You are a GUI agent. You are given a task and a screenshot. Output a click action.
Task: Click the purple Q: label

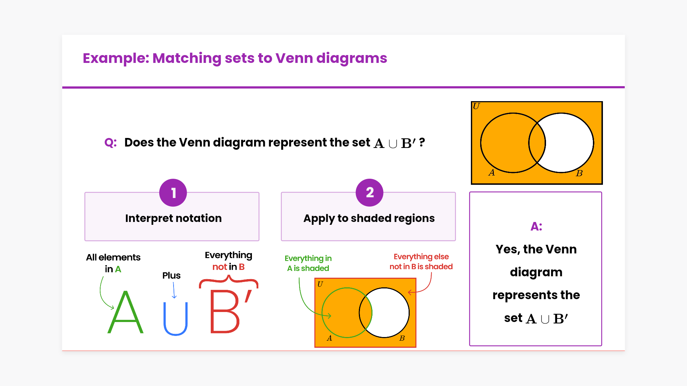tap(111, 143)
